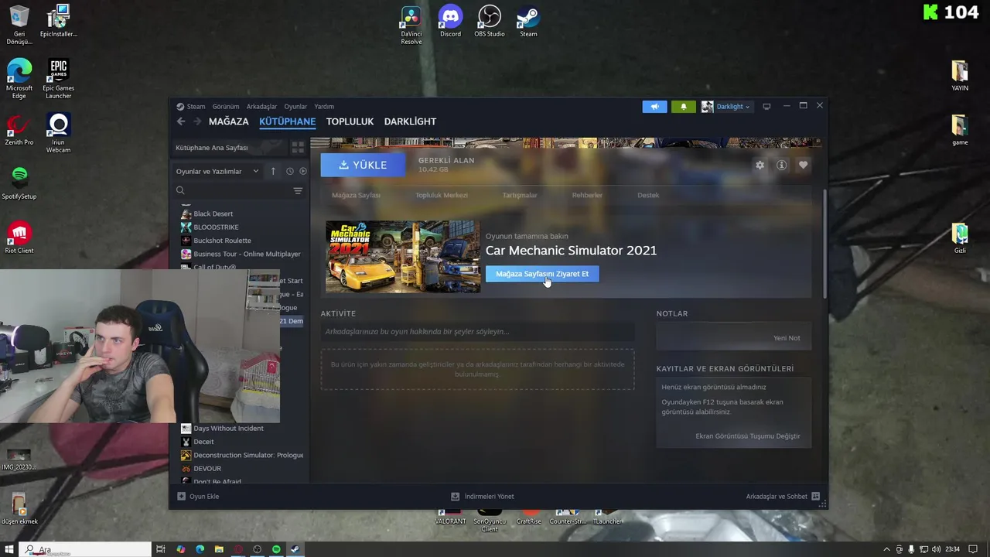Open Yardım menu
990x557 pixels.
(x=324, y=107)
